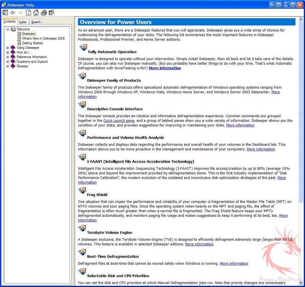Image resolution: width=305 pixels, height=287 pixels.
Task: Open the Options toolbar menu icon
Action: (x=51, y=13)
